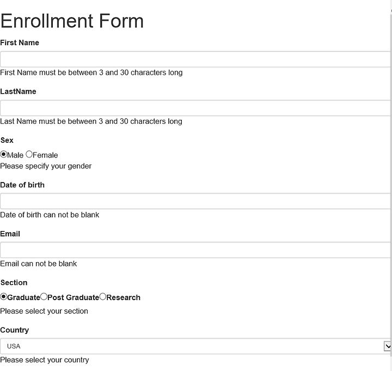392x371 pixels.
Task: Choose the Female radio option
Action: coord(29,154)
